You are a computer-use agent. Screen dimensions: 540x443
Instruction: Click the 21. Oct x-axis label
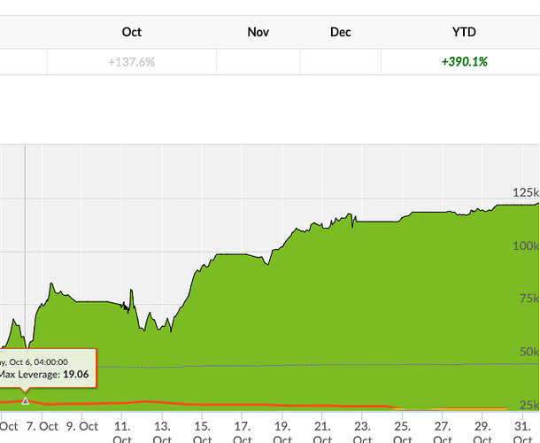point(322,433)
